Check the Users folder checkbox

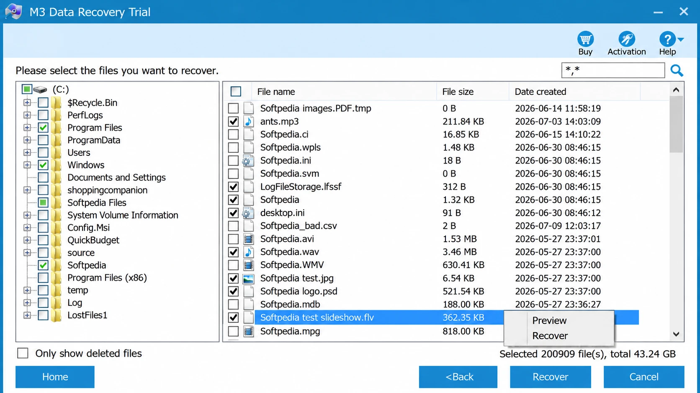pyautogui.click(x=43, y=152)
